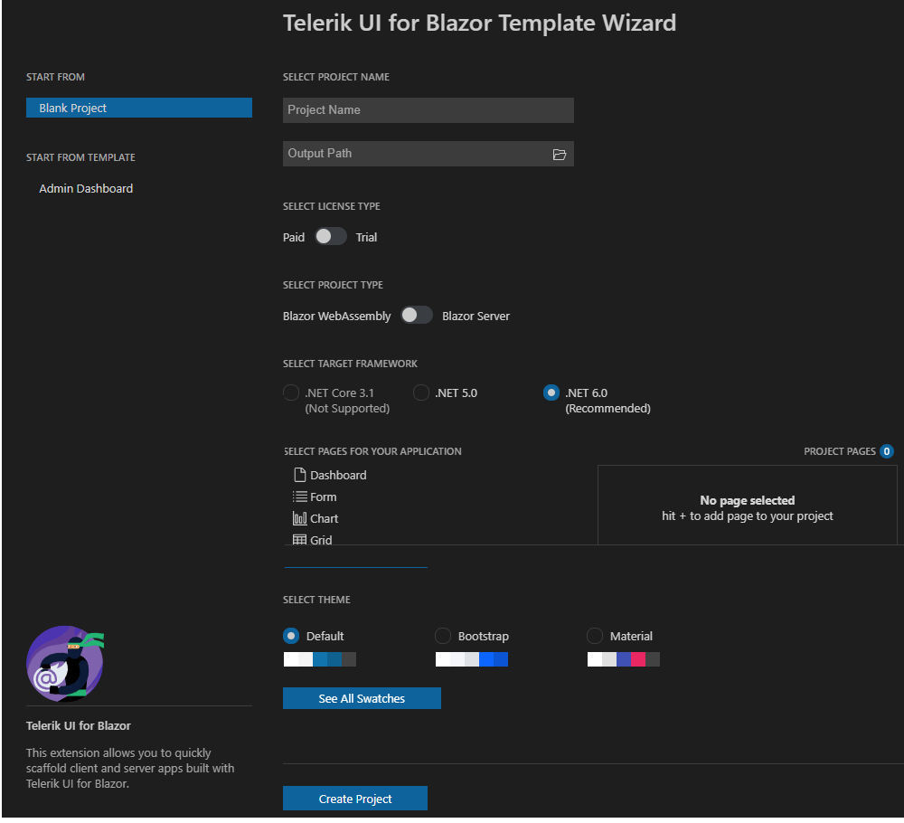Image resolution: width=904 pixels, height=823 pixels.
Task: Click the Chart page label
Action: [x=324, y=518]
